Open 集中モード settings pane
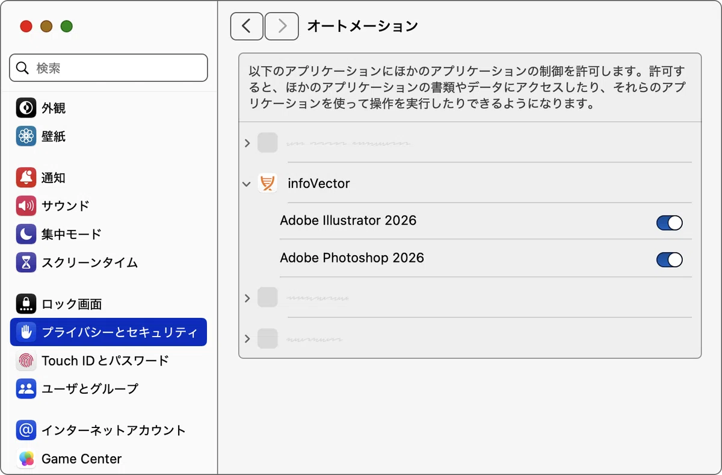This screenshot has width=722, height=475. pos(108,234)
